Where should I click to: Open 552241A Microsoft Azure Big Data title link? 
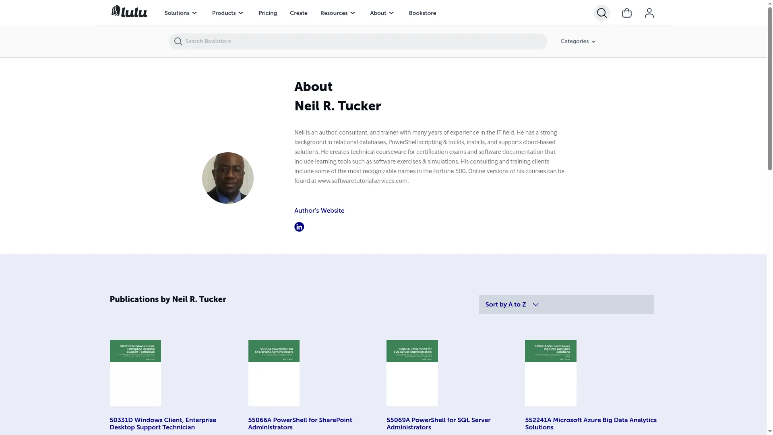[591, 423]
